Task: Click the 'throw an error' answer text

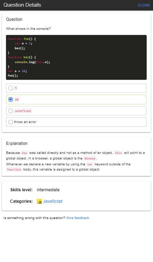Action: tap(25, 122)
